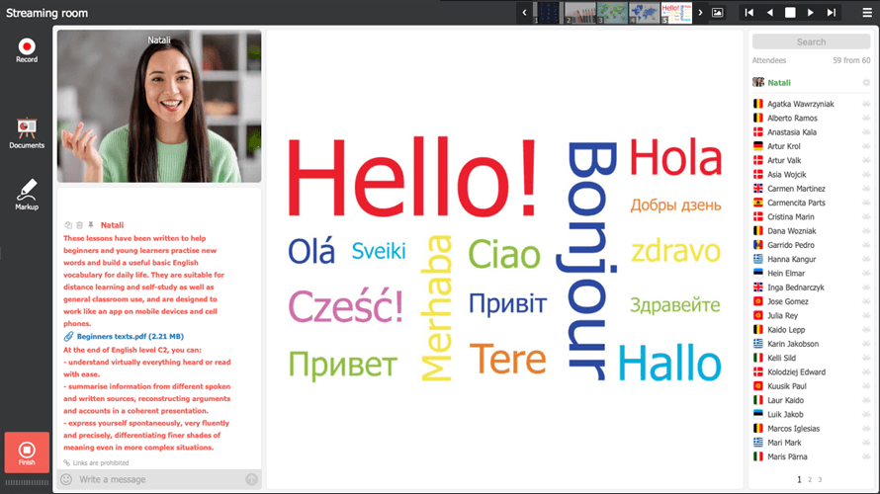Image resolution: width=880 pixels, height=494 pixels.
Task: Open slide thumbnail 1
Action: 547,12
